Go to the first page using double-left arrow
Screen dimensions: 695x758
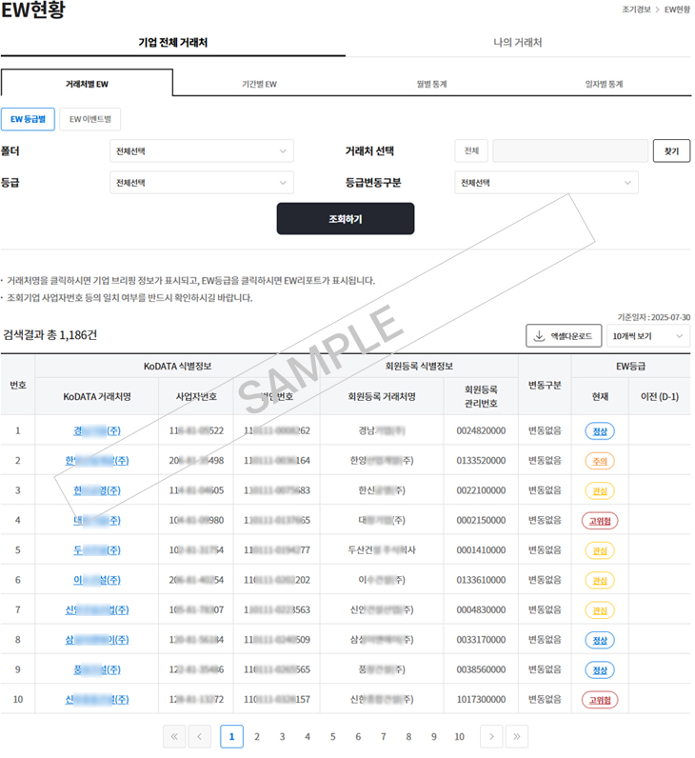174,736
